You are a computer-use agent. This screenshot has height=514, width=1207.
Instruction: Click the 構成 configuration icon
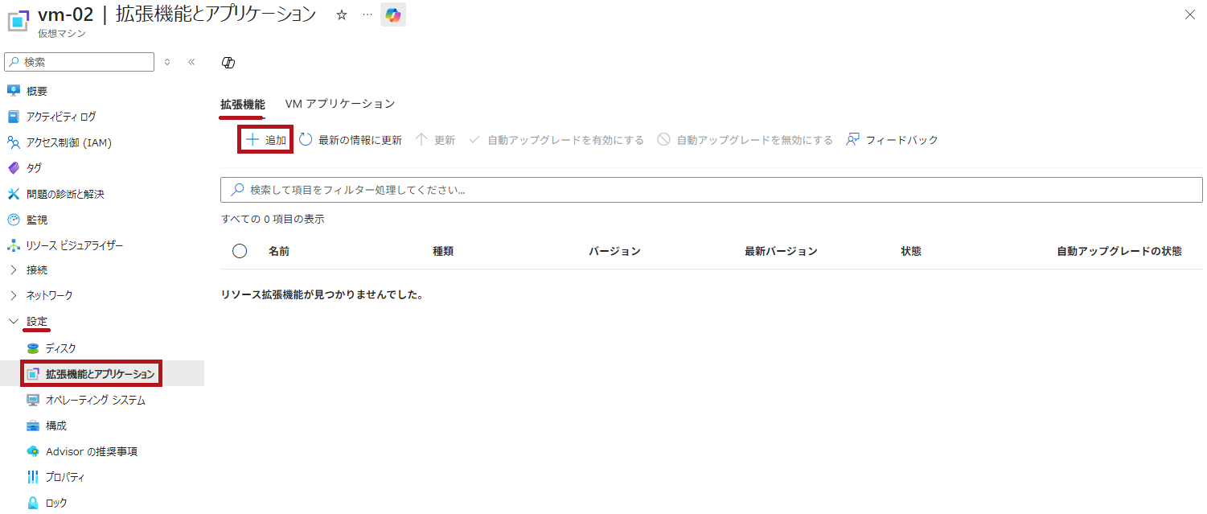pos(33,426)
